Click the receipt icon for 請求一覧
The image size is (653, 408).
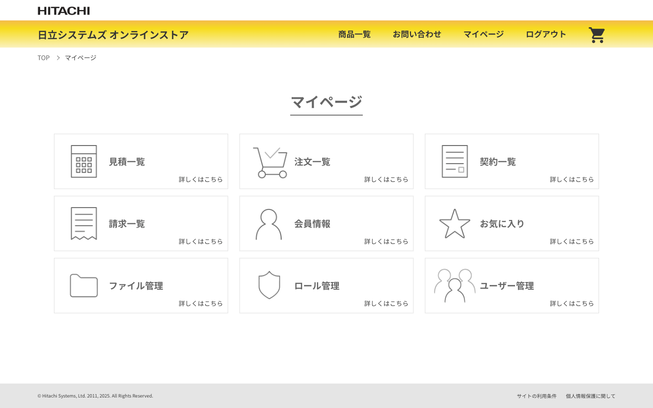[x=84, y=223]
